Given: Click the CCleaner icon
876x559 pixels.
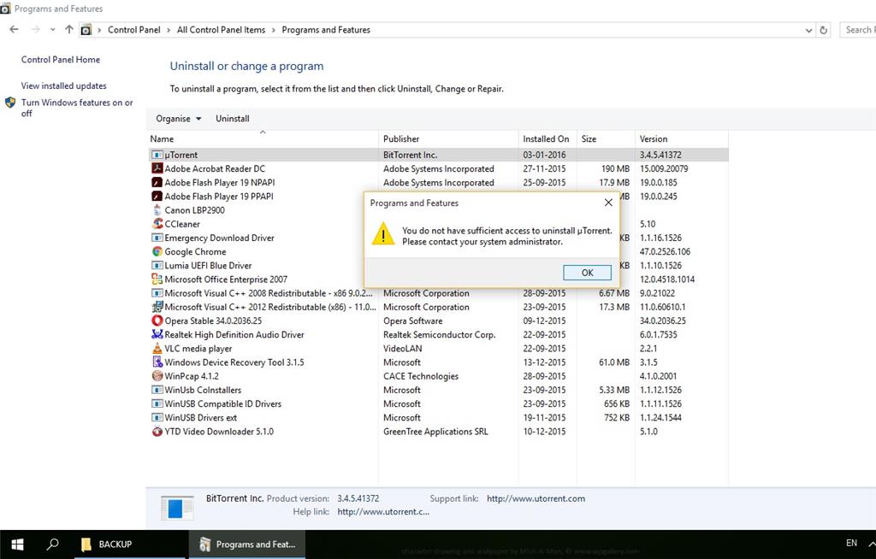Looking at the screenshot, I should pos(157,224).
